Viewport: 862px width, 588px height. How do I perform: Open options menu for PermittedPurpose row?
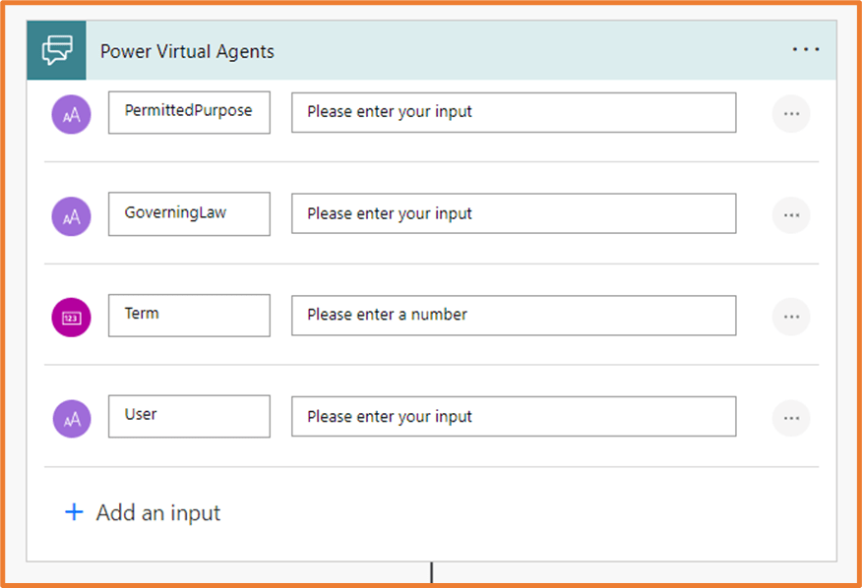pos(791,113)
